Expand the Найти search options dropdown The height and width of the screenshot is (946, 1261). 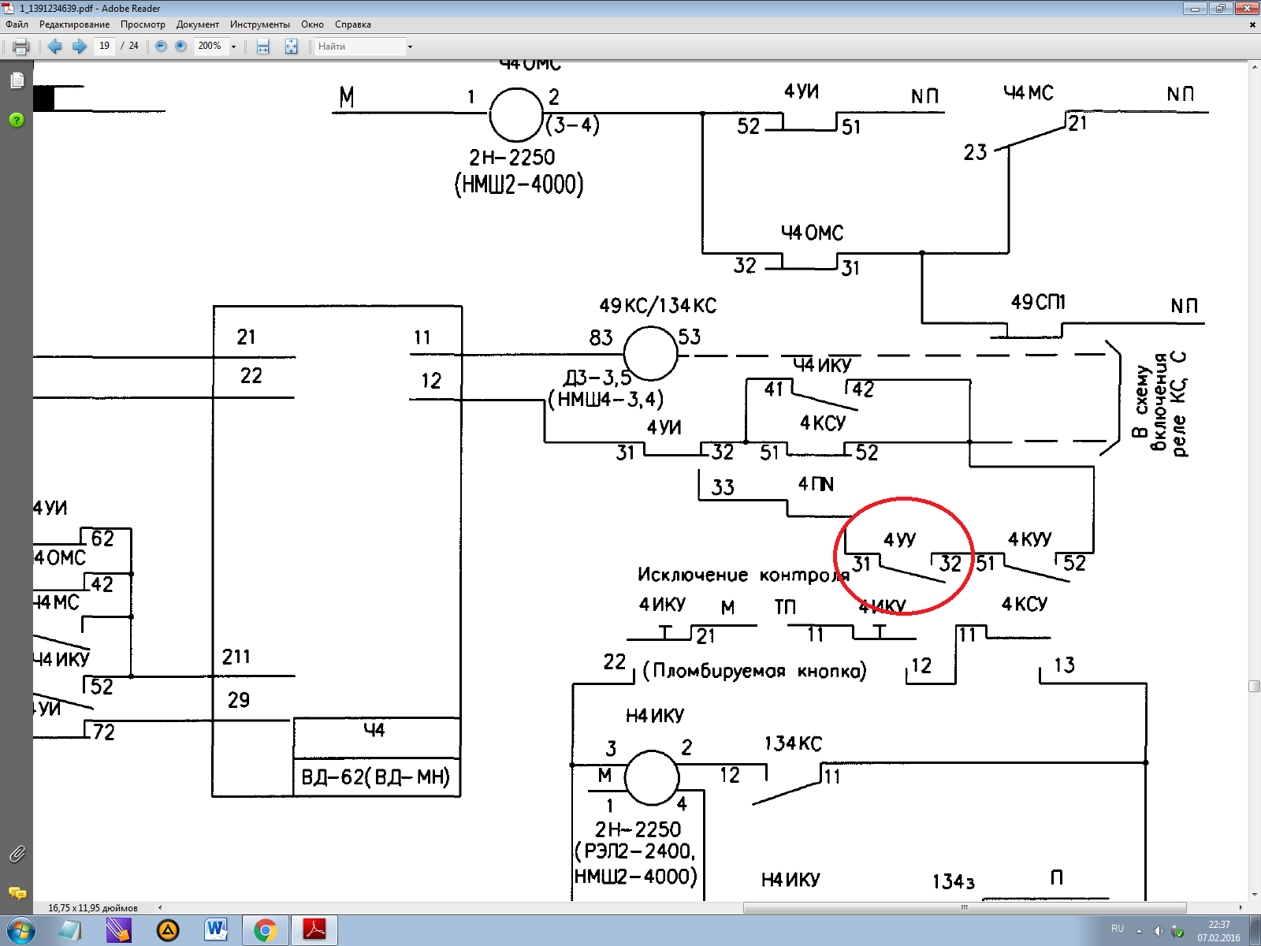click(410, 47)
